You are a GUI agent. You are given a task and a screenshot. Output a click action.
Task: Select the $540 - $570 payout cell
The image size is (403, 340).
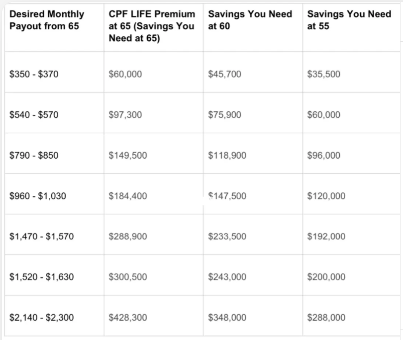(x=34, y=115)
